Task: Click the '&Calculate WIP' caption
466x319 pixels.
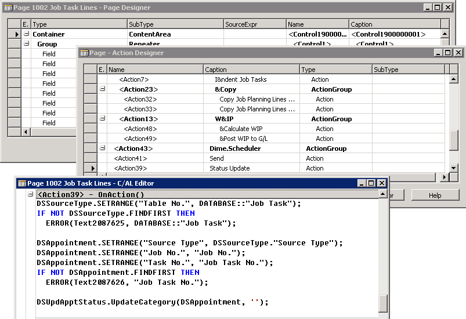Action: pyautogui.click(x=241, y=129)
